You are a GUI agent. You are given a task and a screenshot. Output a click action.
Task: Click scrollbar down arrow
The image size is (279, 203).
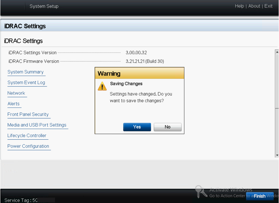click(x=277, y=155)
